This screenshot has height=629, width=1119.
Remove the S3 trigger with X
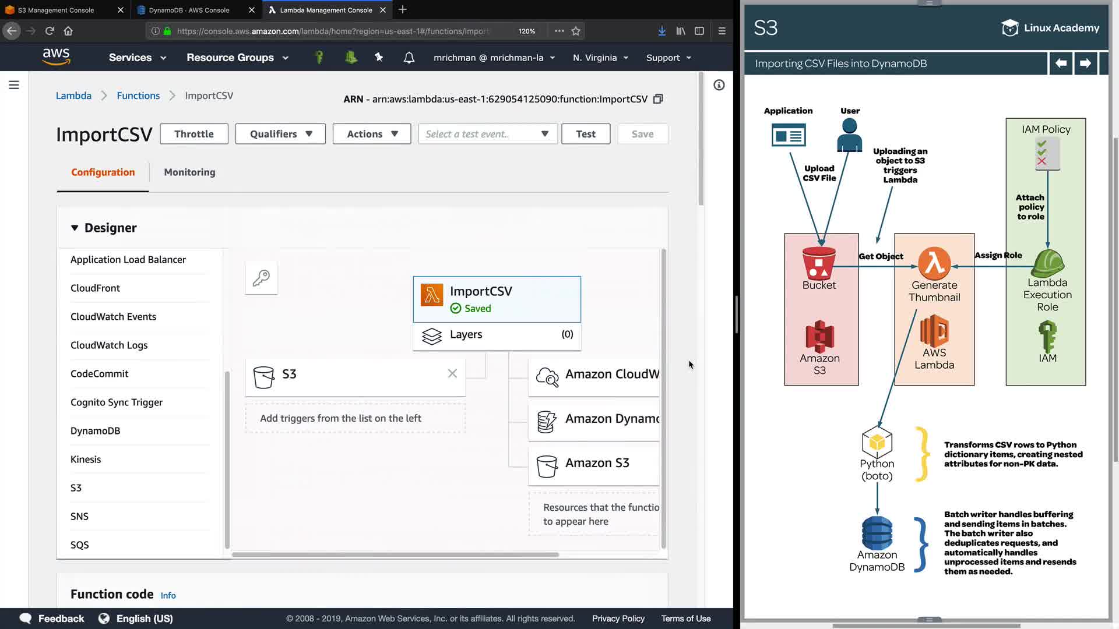coord(452,373)
